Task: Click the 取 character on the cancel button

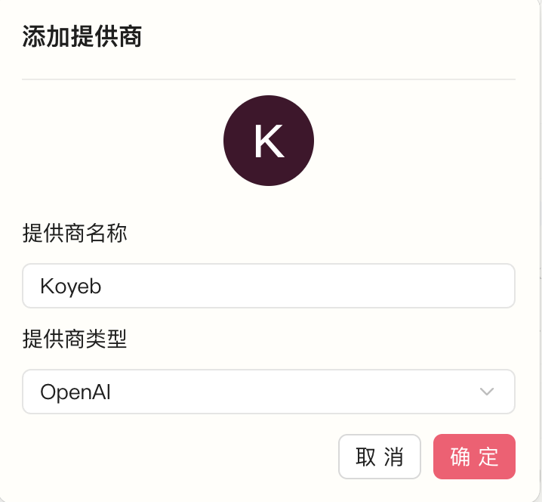Action: pyautogui.click(x=365, y=457)
